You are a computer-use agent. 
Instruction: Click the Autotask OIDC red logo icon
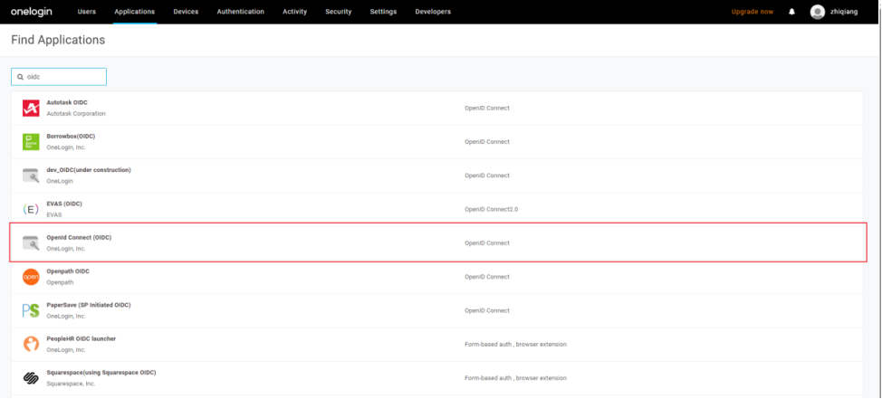31,109
